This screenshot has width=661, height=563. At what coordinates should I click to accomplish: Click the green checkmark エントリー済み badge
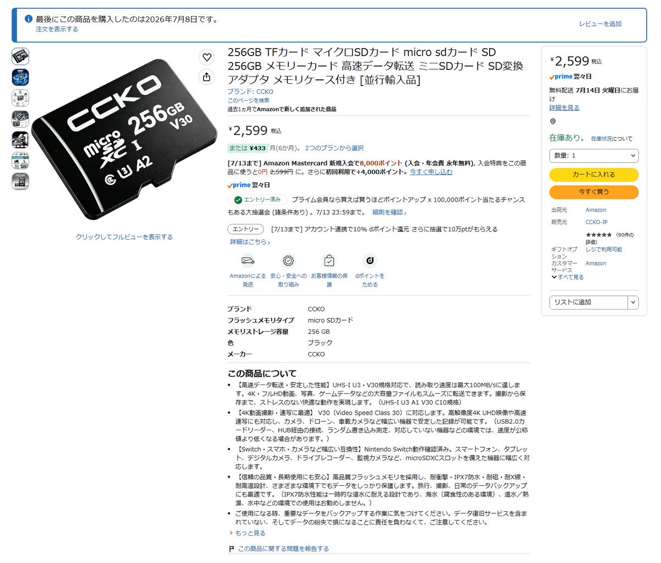pyautogui.click(x=257, y=199)
